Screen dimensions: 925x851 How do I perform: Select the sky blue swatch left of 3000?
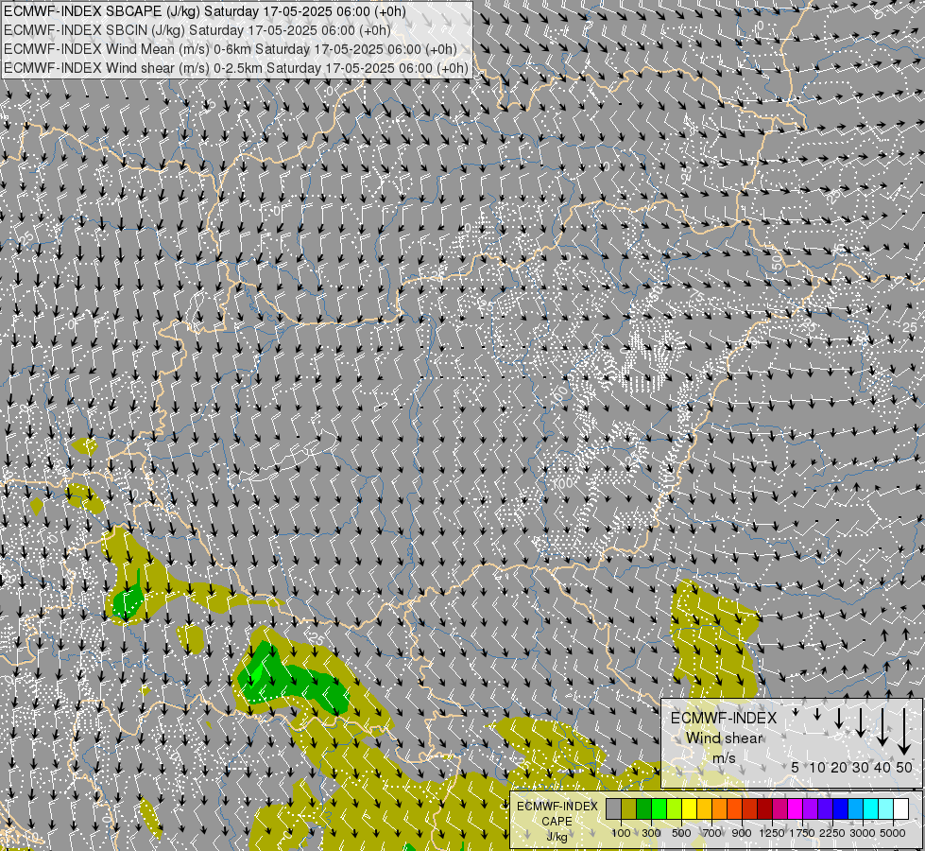point(856,809)
